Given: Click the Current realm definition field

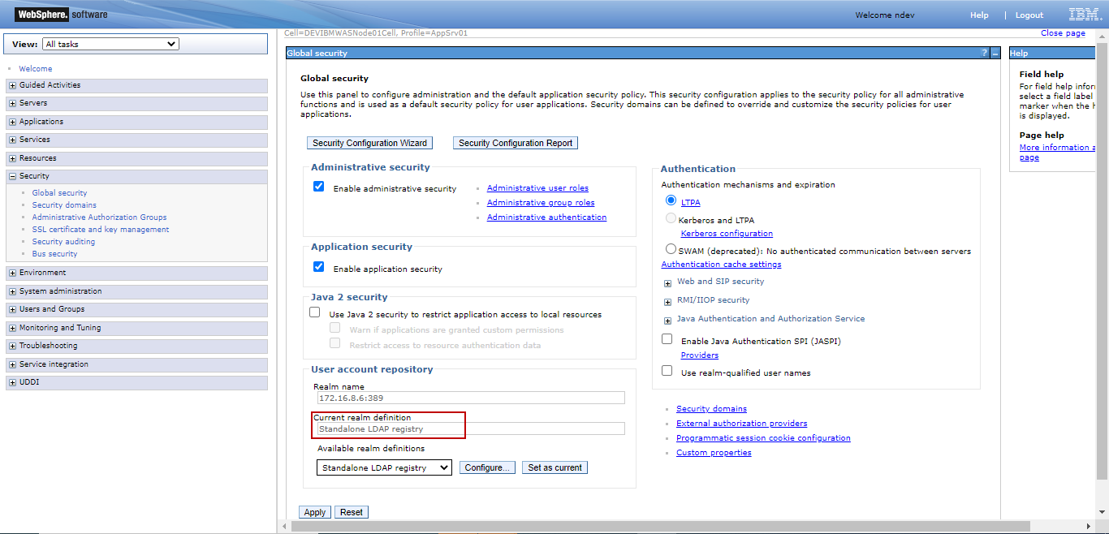Looking at the screenshot, I should click(x=471, y=428).
